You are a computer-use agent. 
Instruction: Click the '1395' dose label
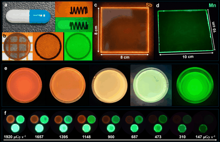(63, 137)
